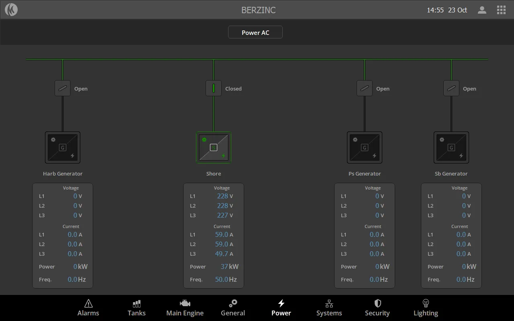Open the Main Engine tab
This screenshot has width=514, height=321.
(x=185, y=308)
